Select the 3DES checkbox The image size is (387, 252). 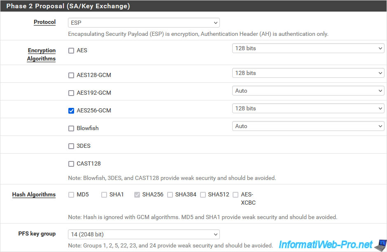(71, 146)
